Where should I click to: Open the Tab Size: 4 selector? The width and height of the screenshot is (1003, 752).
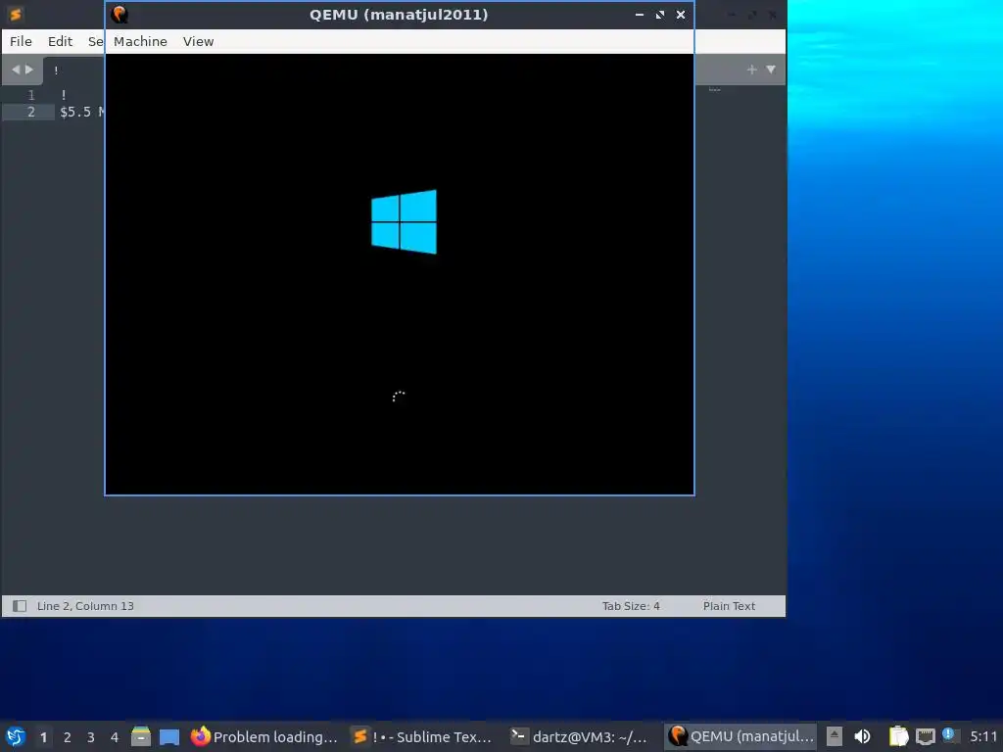point(631,606)
